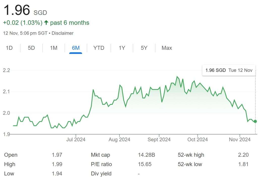Click the price change percentage text

pyautogui.click(x=23, y=22)
